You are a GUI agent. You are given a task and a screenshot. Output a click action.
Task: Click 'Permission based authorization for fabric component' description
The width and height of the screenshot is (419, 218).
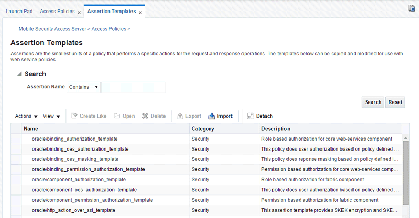(320, 200)
